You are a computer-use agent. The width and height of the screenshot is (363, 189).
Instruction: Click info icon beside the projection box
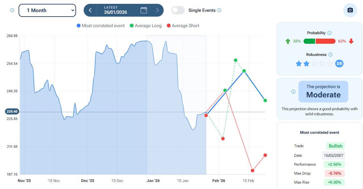pos(293,92)
